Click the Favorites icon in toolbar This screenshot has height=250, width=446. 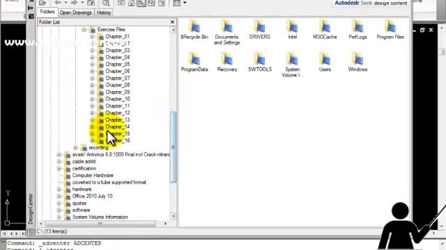(121, 3)
